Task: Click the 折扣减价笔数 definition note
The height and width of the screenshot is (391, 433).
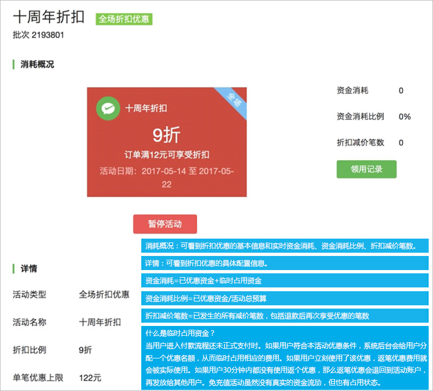Action: click(x=285, y=316)
